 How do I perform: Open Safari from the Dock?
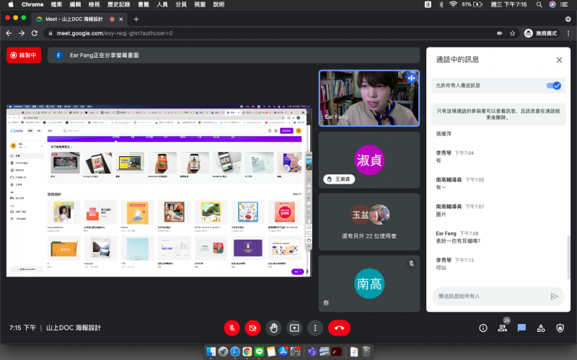235,351
